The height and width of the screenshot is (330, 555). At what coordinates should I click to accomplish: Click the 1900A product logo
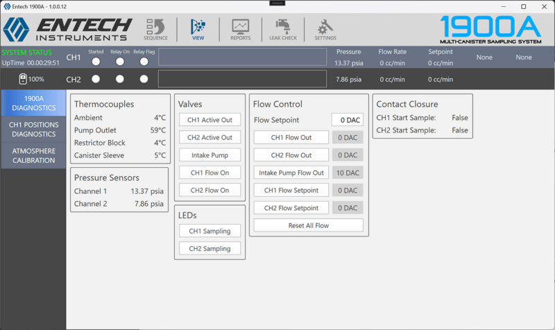[490, 29]
